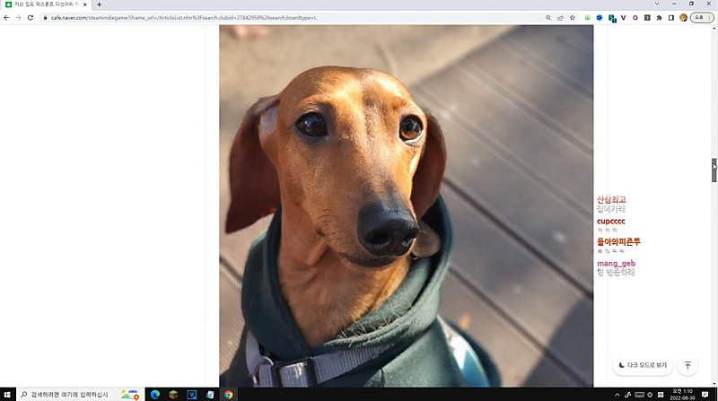Go back to the previous page
Image resolution: width=718 pixels, height=401 pixels.
pos(6,18)
